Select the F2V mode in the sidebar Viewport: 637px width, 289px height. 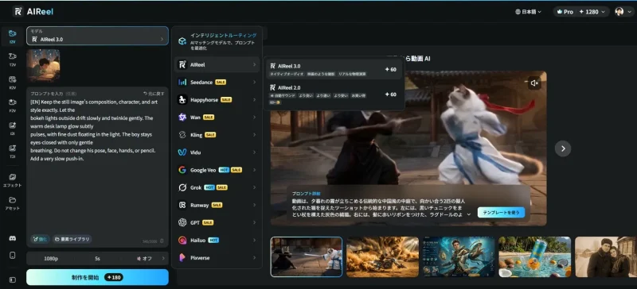(12, 105)
